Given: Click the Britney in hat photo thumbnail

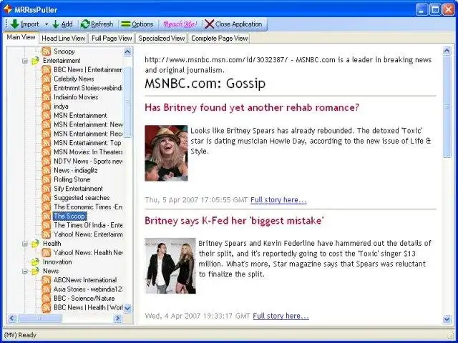Looking at the screenshot, I should pos(166,153).
